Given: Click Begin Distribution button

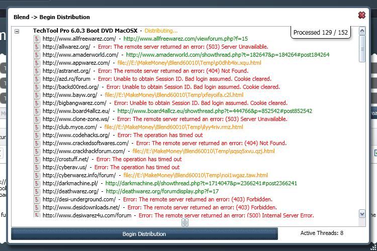Looking at the screenshot, I should tap(144, 233).
